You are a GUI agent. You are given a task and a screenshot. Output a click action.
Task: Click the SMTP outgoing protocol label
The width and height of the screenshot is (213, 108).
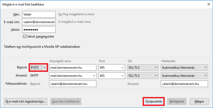[x=34, y=75]
